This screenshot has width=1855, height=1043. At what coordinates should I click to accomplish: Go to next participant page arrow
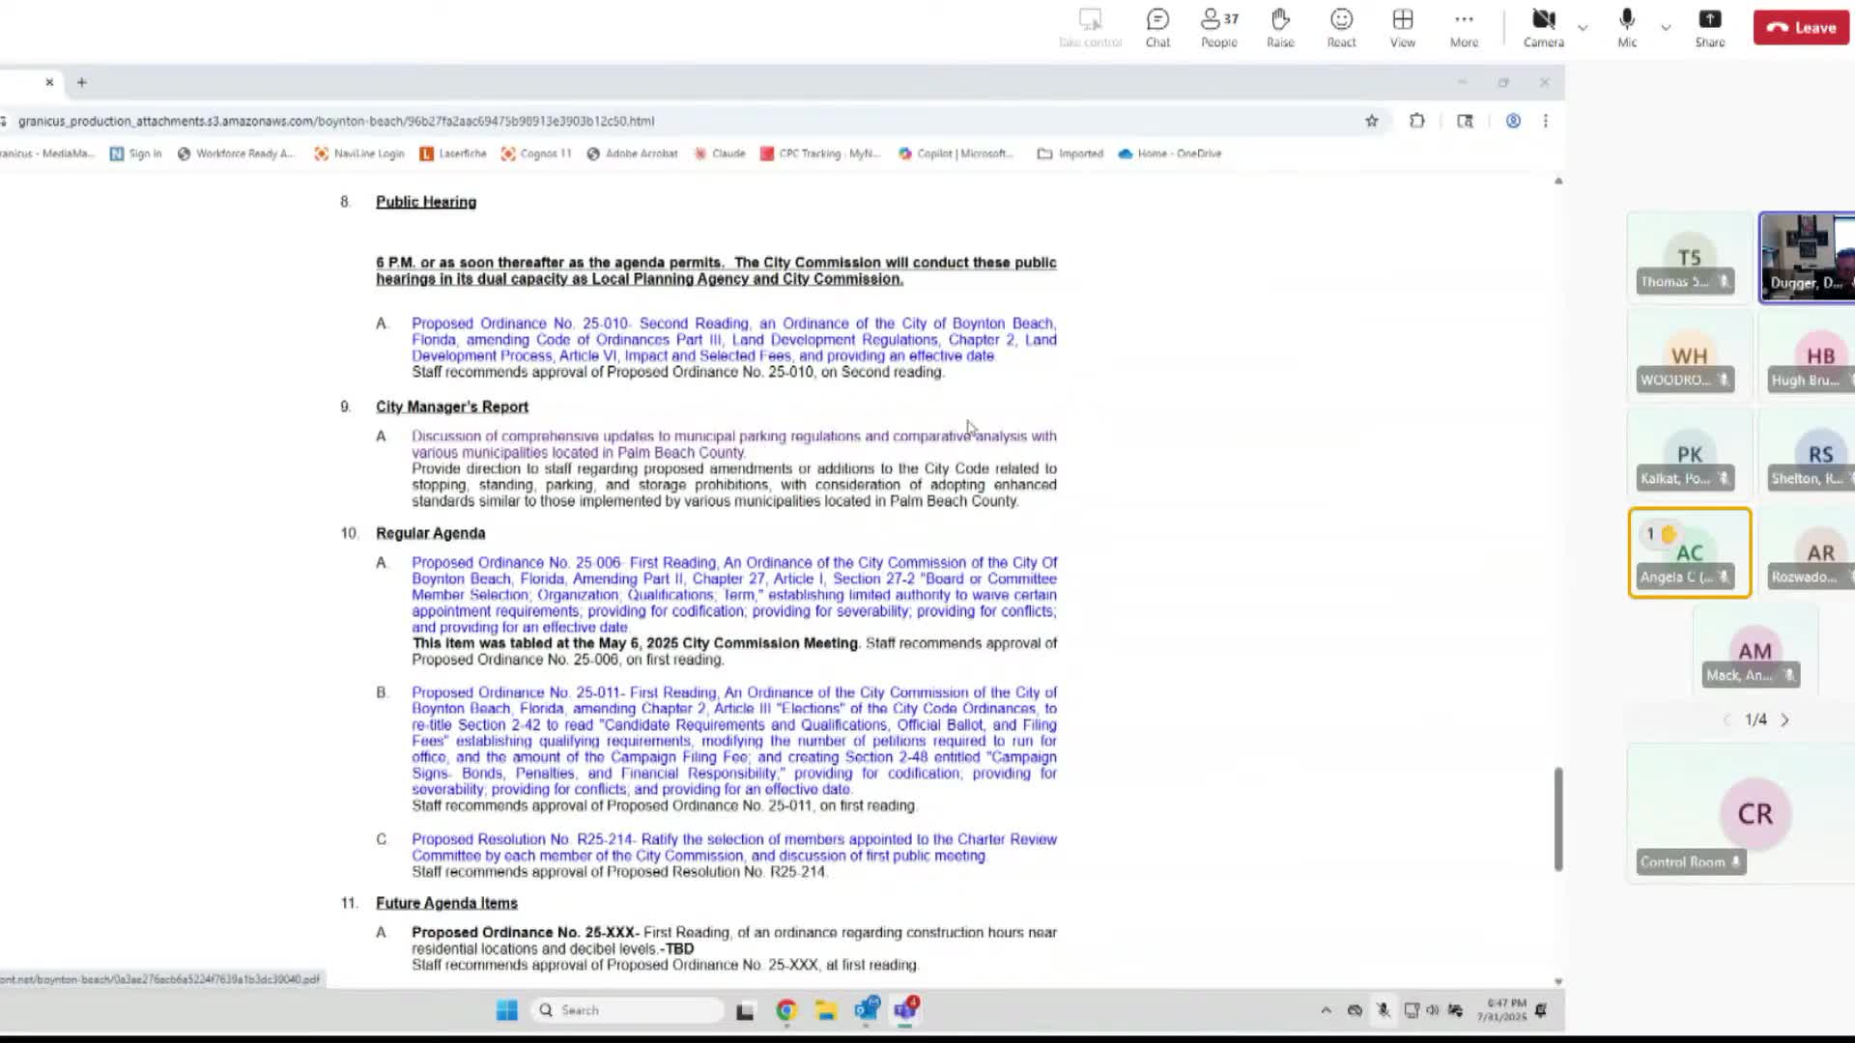point(1784,719)
